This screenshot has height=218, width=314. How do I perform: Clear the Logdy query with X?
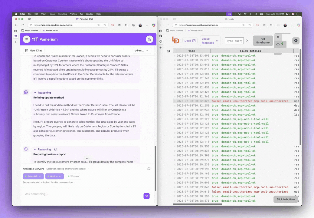click(x=247, y=41)
